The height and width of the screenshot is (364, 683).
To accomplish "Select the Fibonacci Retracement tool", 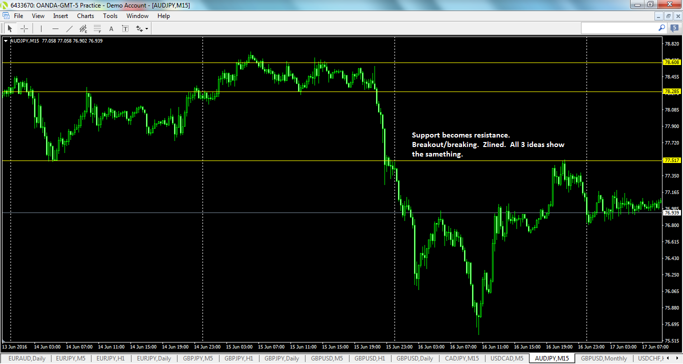I will 97,28.
